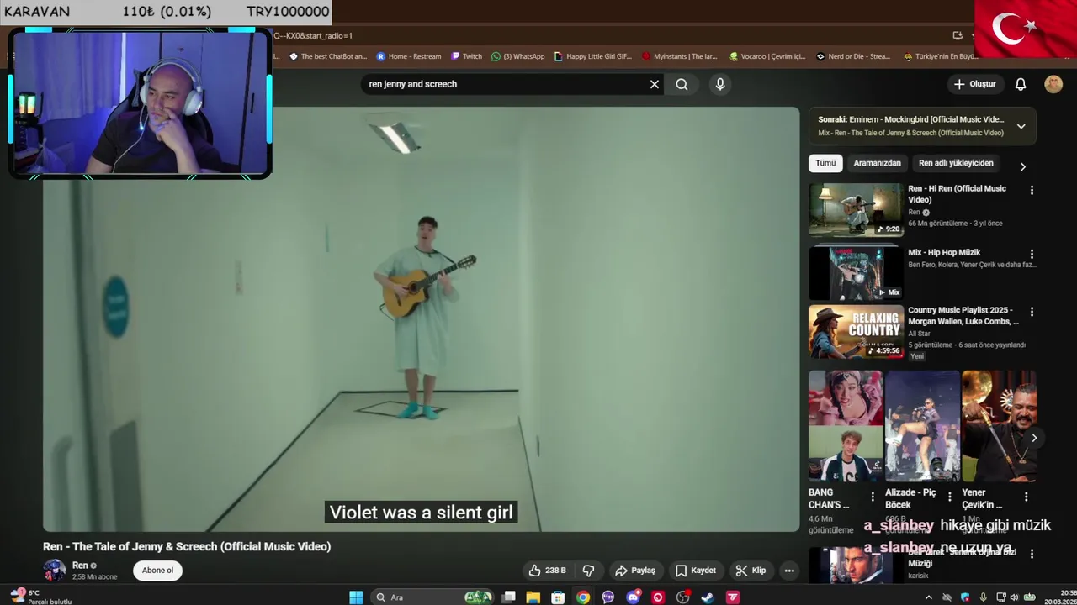The width and height of the screenshot is (1077, 605).
Task: Dislike the video
Action: 588,571
